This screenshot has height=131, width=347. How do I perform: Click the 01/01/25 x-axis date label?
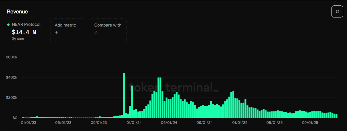tap(240, 123)
